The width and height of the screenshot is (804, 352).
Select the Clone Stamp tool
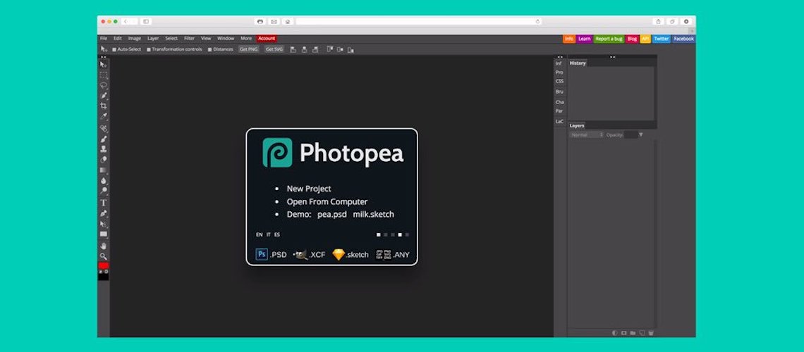(x=104, y=149)
